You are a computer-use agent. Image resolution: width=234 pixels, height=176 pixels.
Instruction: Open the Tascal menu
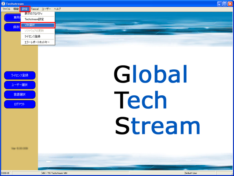35,9
